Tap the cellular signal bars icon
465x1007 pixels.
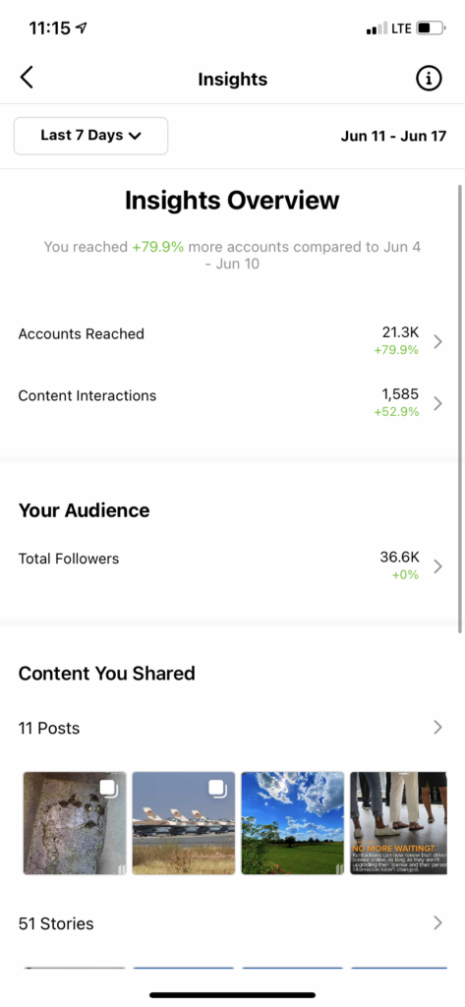pyautogui.click(x=377, y=29)
